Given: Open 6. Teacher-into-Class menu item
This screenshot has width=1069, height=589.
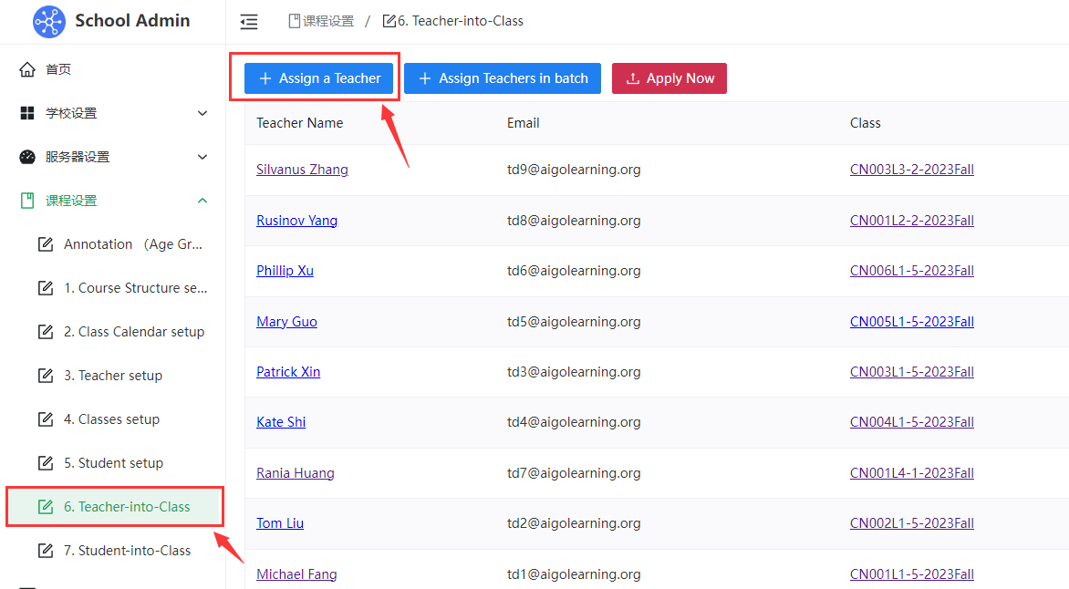Looking at the screenshot, I should [x=127, y=507].
